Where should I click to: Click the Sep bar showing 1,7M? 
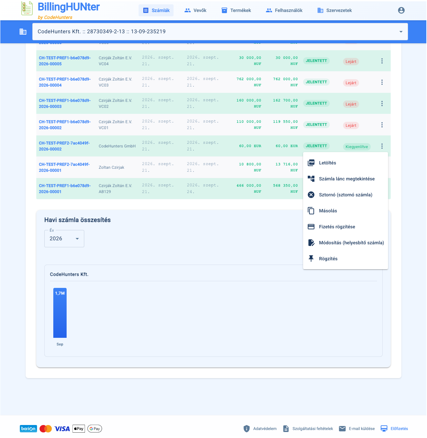click(x=60, y=313)
